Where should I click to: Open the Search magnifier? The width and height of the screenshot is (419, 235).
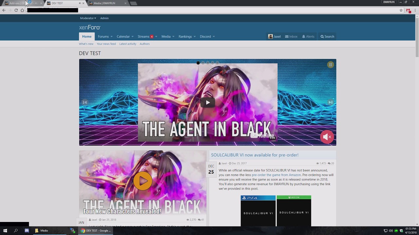pos(327,37)
